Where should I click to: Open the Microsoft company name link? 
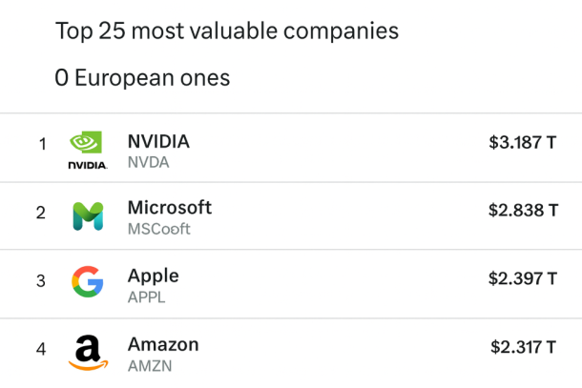coord(170,208)
